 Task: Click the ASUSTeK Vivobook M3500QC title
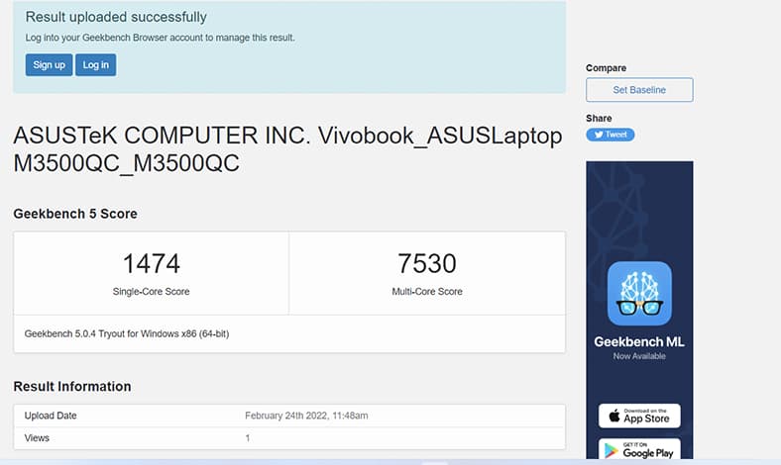(x=287, y=149)
